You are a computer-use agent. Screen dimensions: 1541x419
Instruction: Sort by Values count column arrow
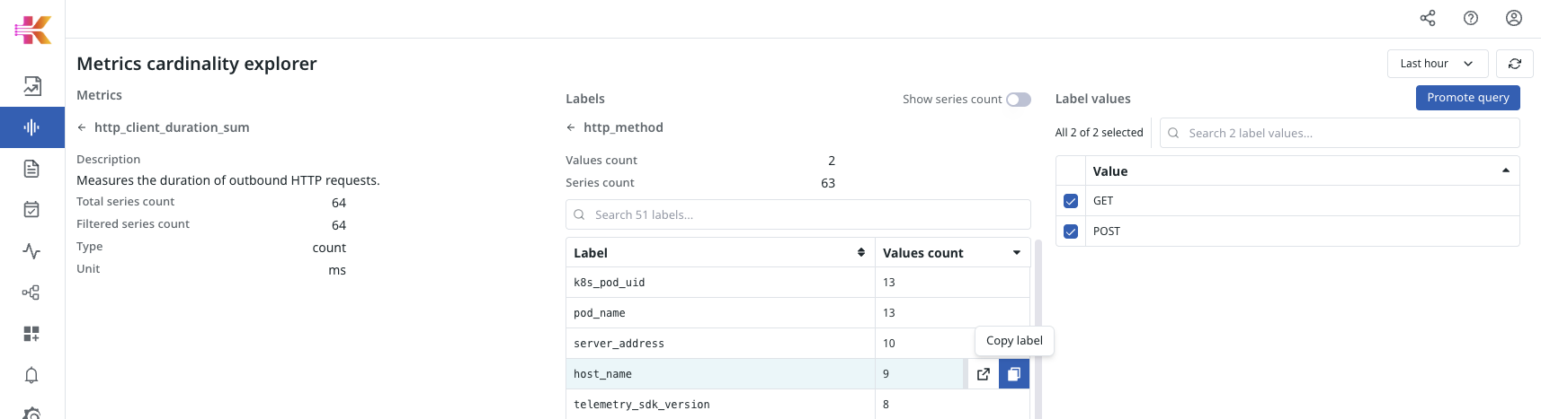1016,253
